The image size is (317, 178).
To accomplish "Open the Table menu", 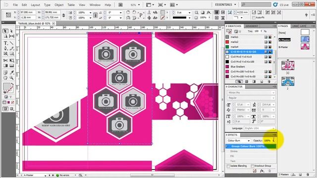I will tap(71, 5).
